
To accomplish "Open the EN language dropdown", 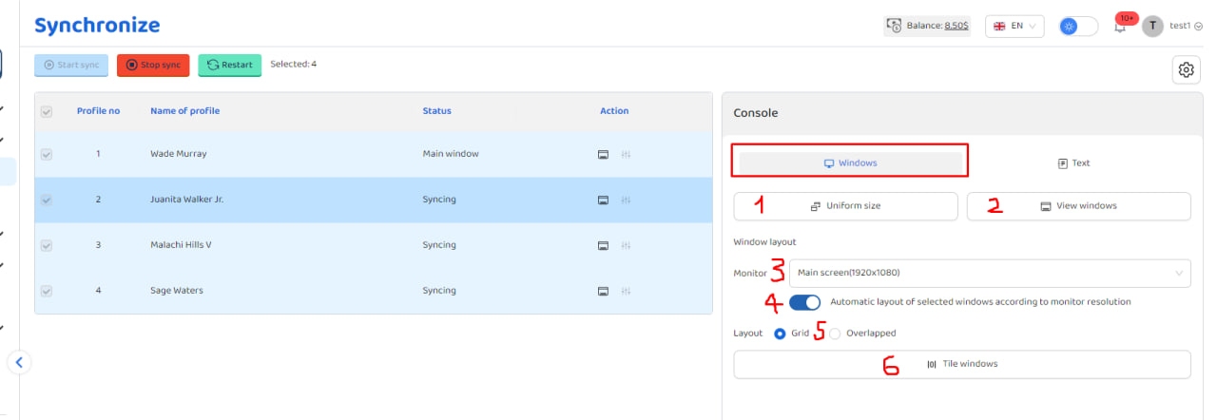I will coord(1014,27).
